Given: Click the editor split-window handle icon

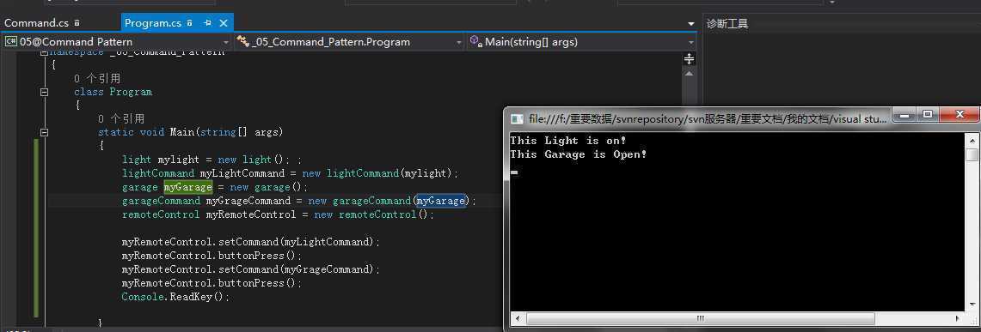Looking at the screenshot, I should coord(689,58).
